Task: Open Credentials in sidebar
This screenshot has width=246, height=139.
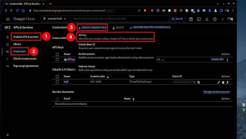Action: point(19,51)
